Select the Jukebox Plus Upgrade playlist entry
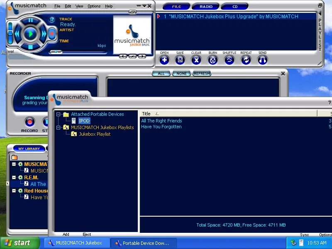 pos(236,17)
